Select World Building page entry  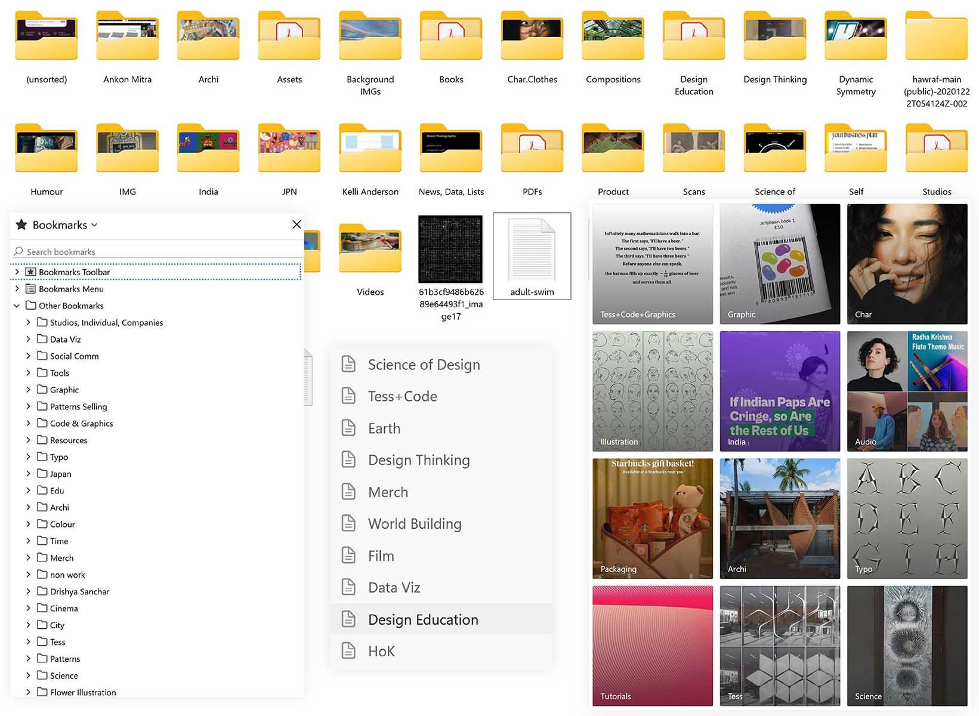tap(415, 524)
